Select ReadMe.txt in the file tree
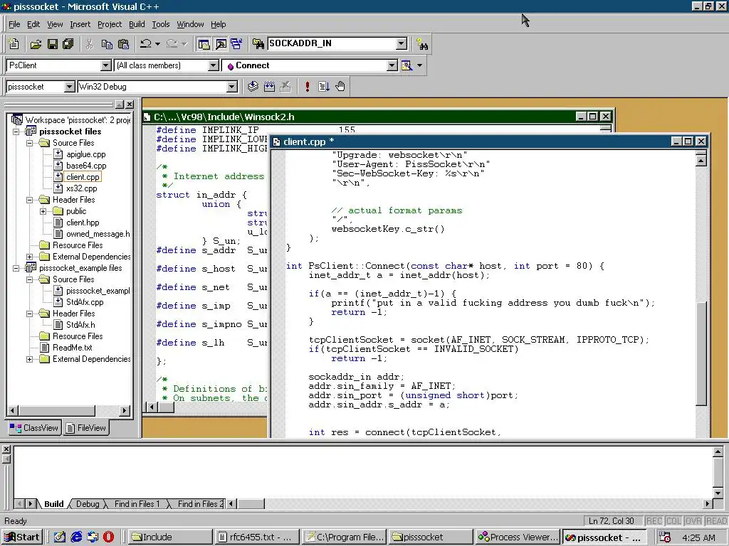Image resolution: width=729 pixels, height=546 pixels. point(72,348)
